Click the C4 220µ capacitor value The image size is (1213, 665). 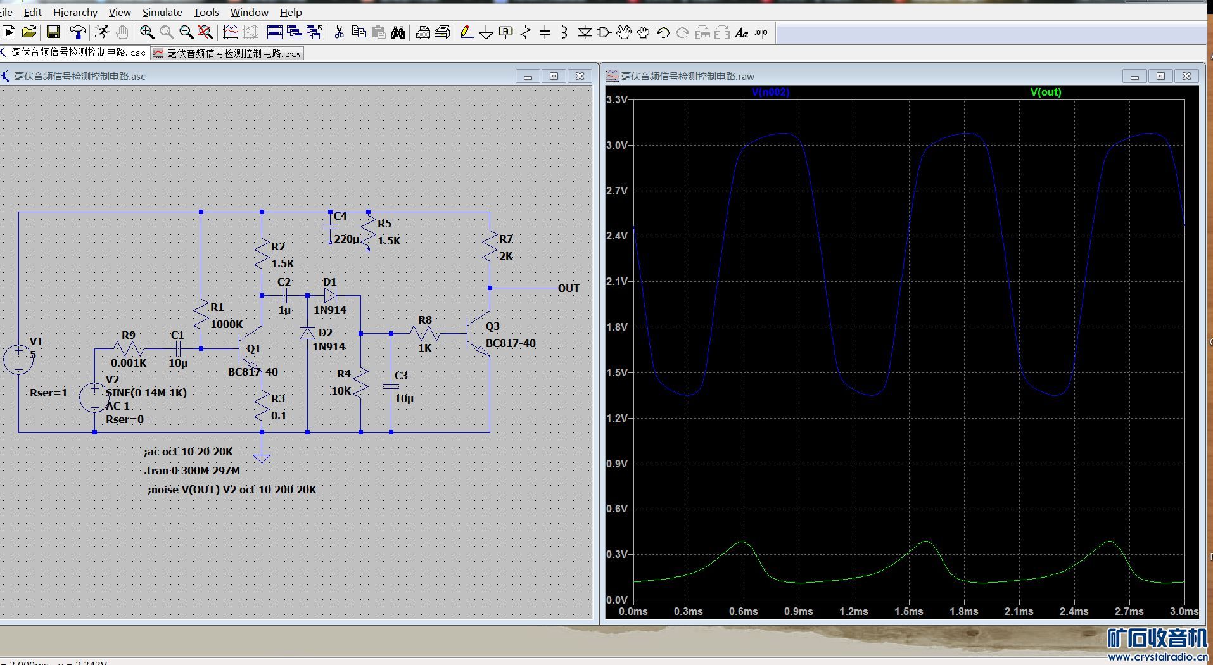click(x=346, y=239)
